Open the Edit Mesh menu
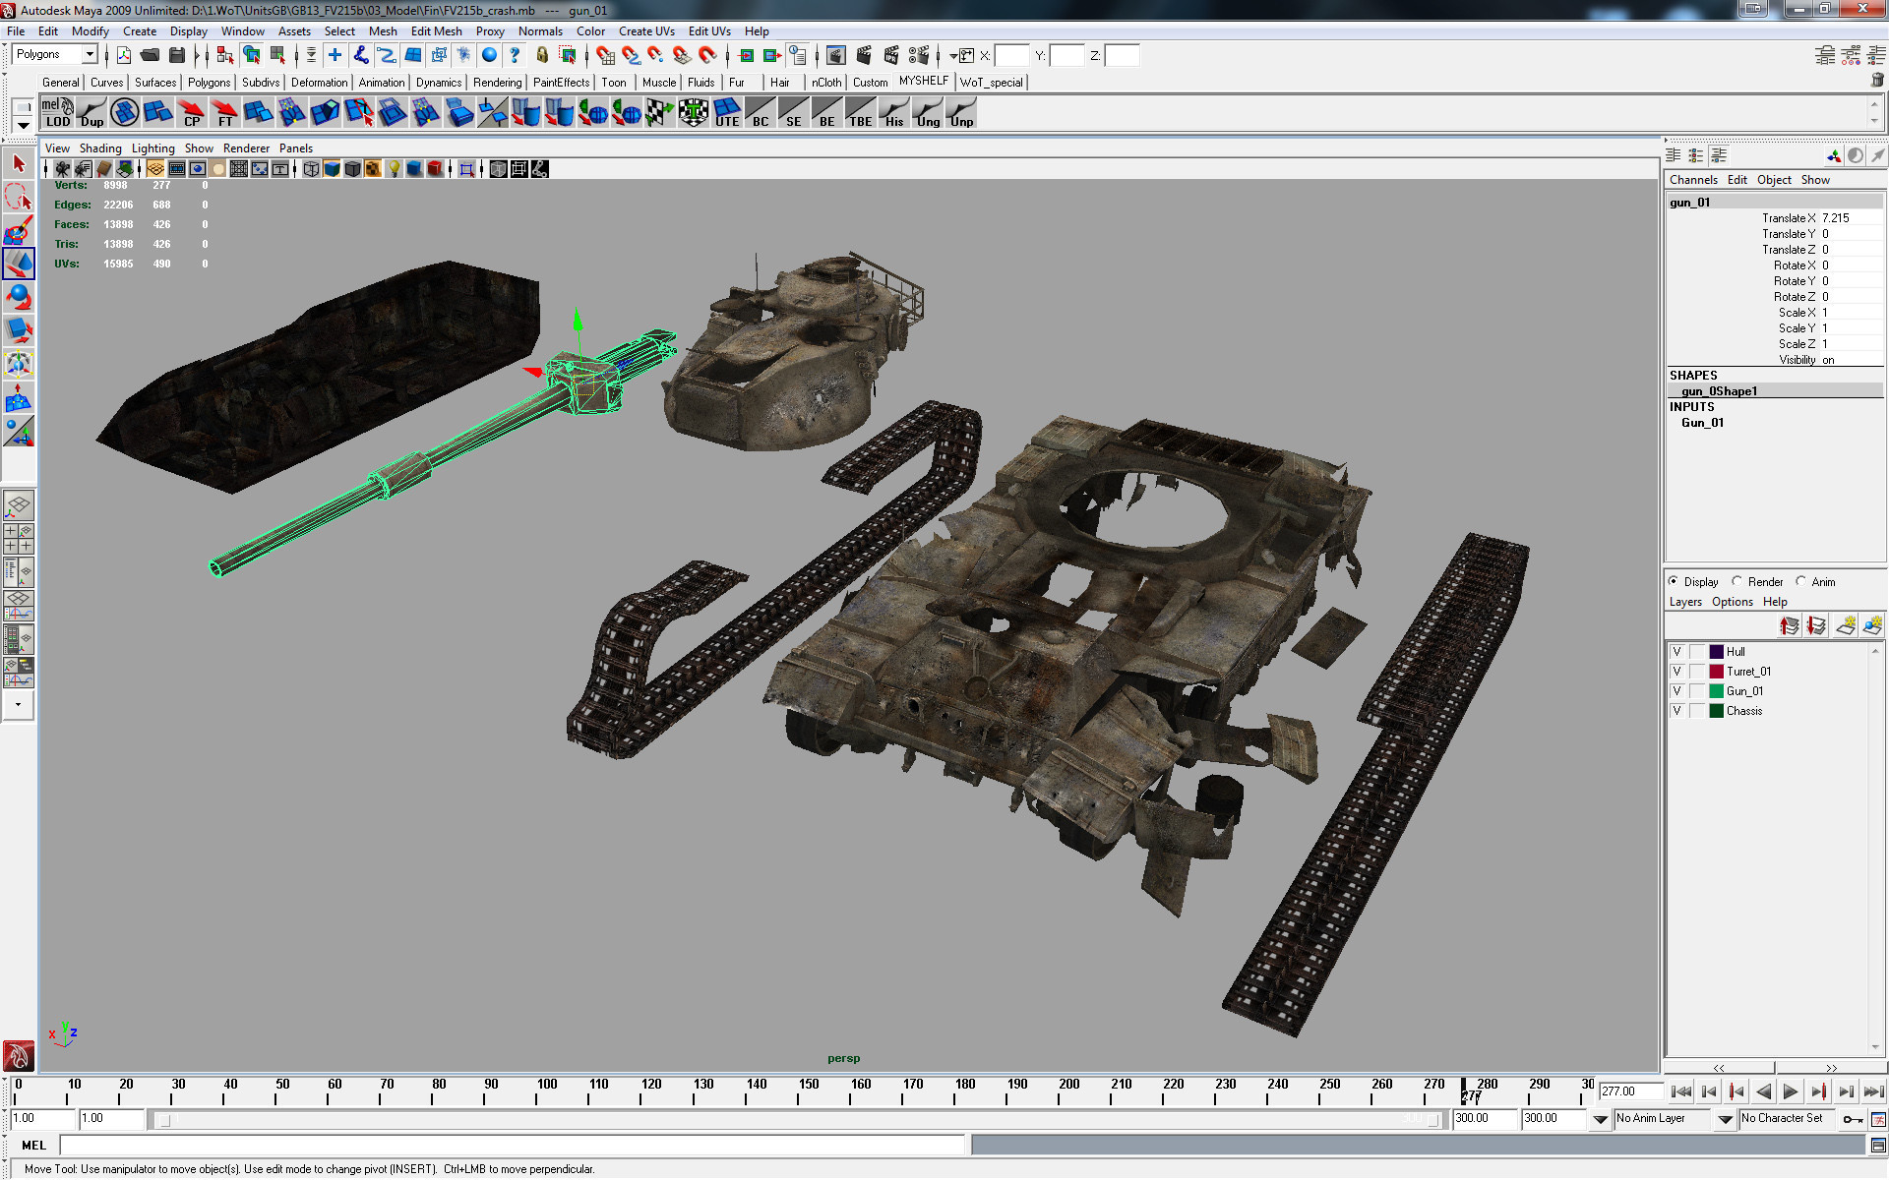The image size is (1889, 1180). coord(436,31)
